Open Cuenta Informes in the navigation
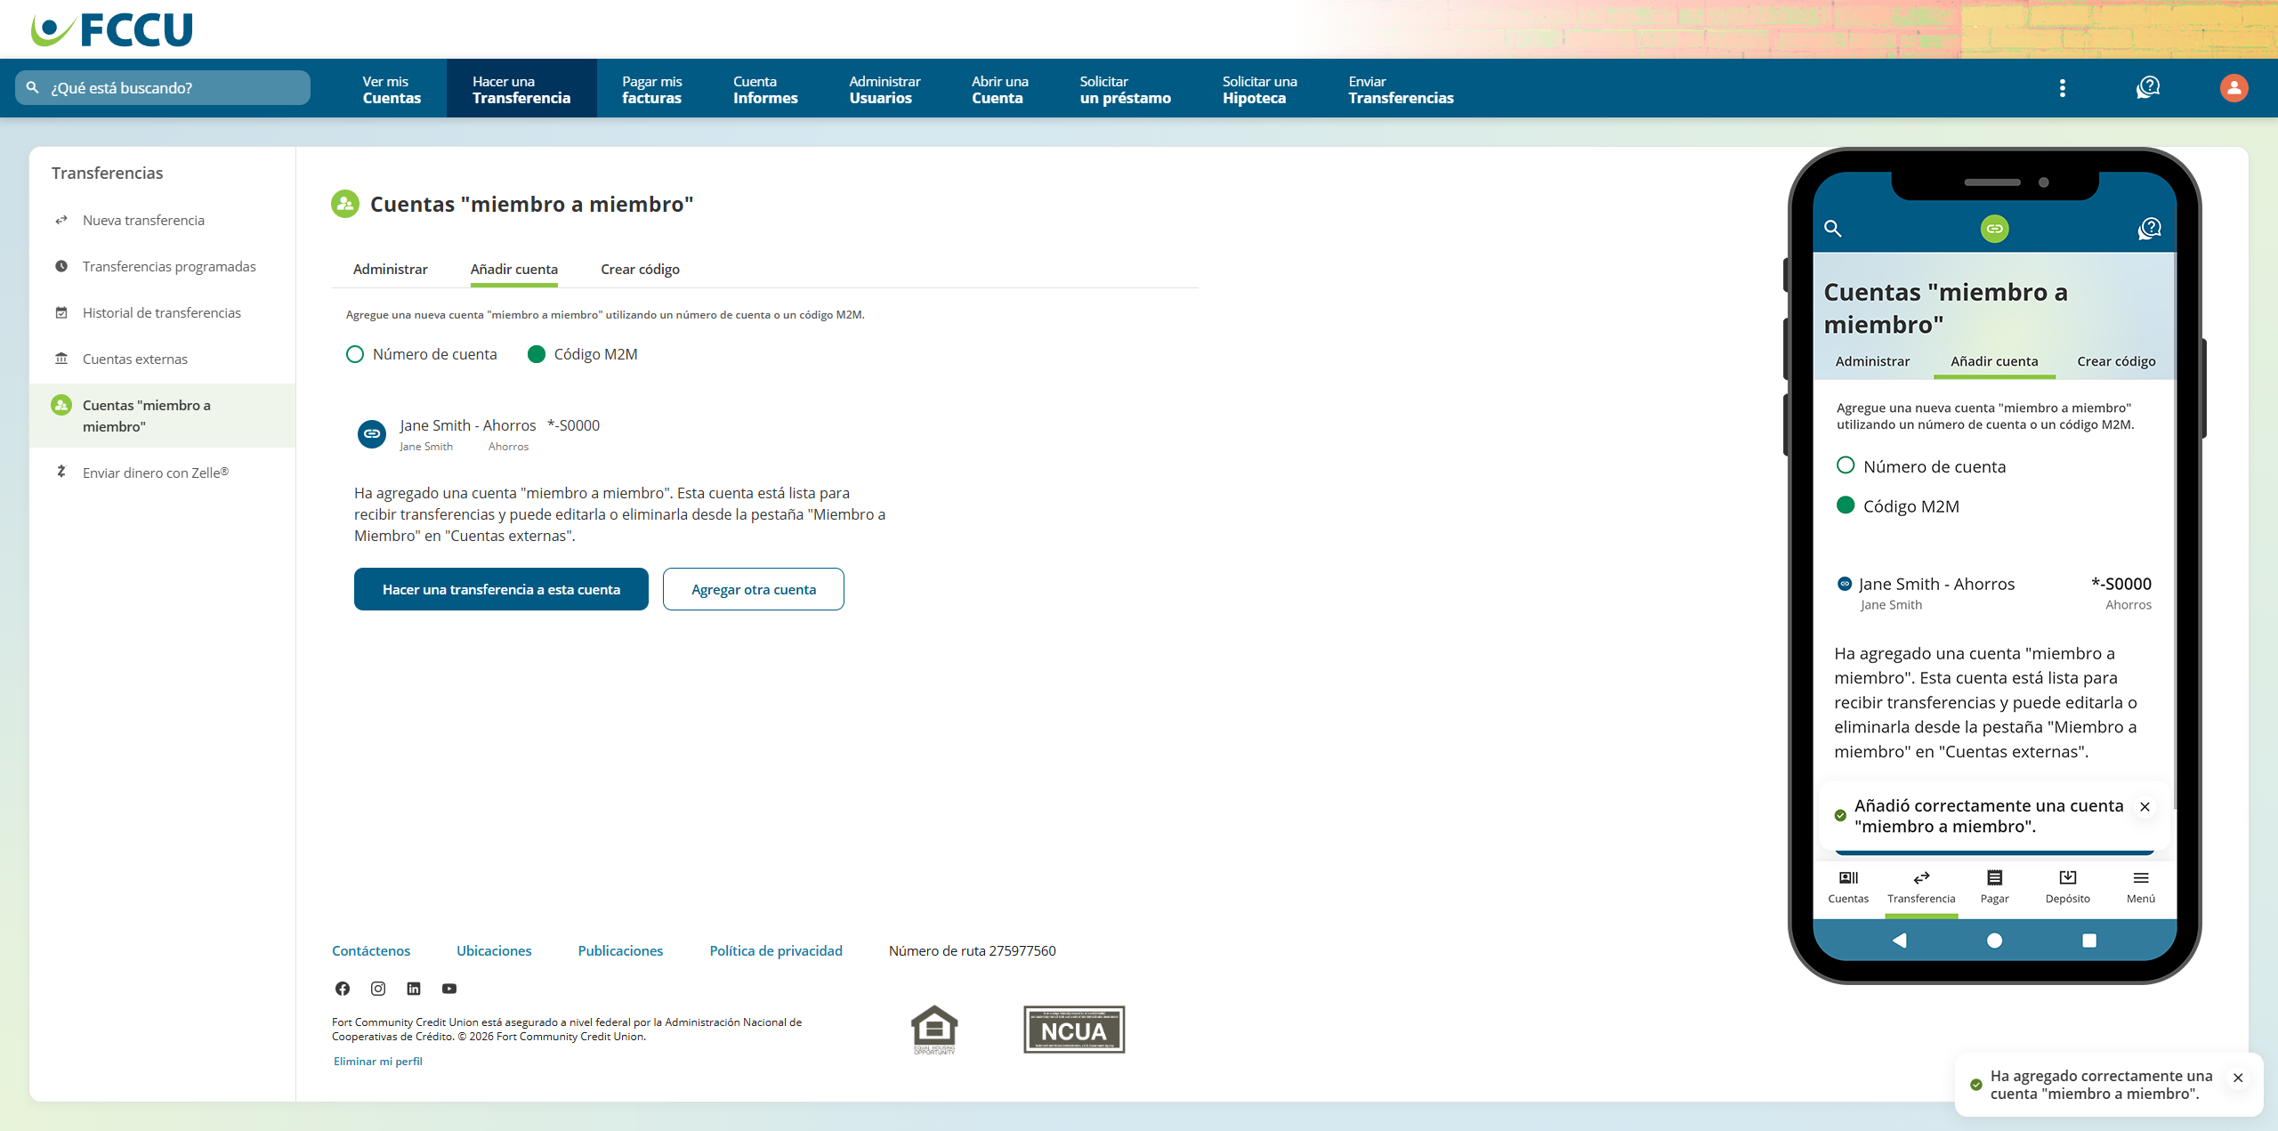 765,89
